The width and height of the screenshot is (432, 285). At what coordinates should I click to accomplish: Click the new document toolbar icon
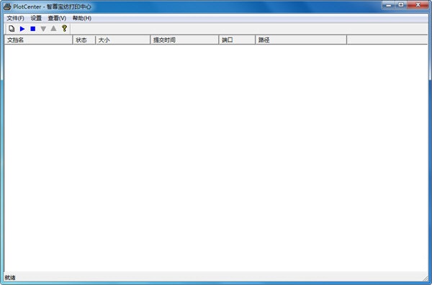(12, 29)
